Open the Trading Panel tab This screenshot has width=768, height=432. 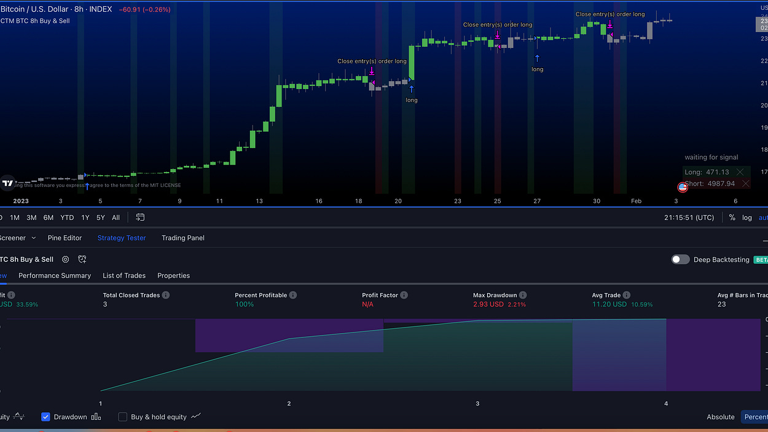183,238
